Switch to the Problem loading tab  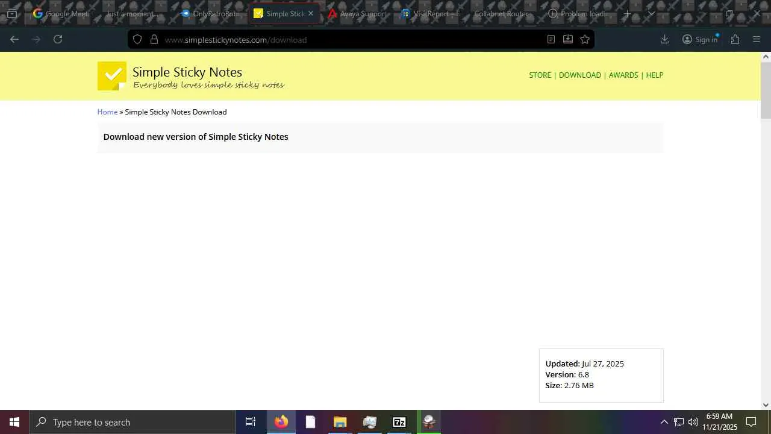coord(576,13)
